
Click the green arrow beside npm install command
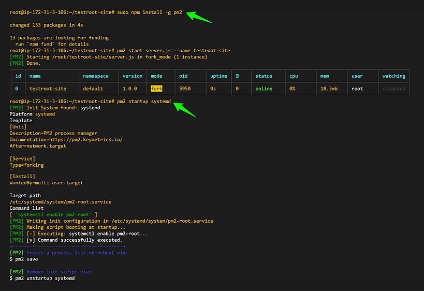[199, 17]
